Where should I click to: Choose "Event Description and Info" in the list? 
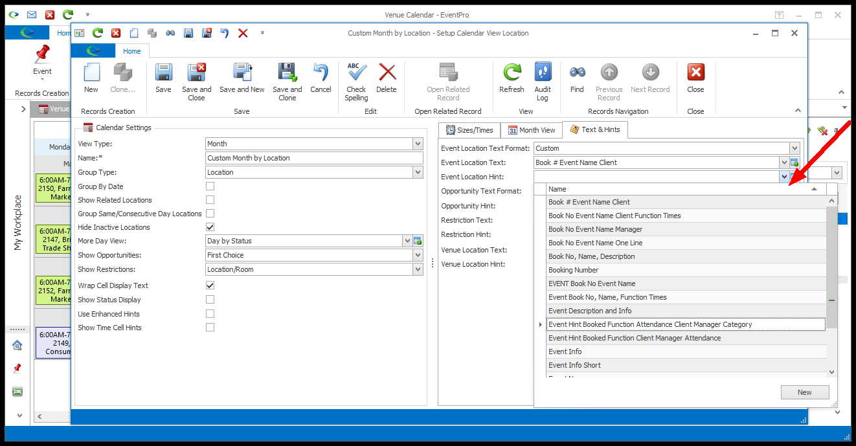click(x=686, y=311)
